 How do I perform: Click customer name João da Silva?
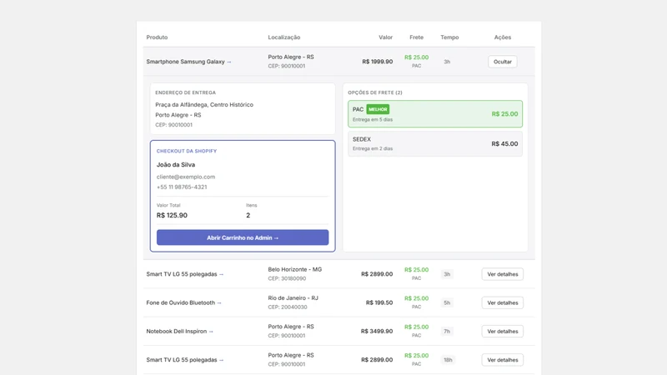click(176, 164)
